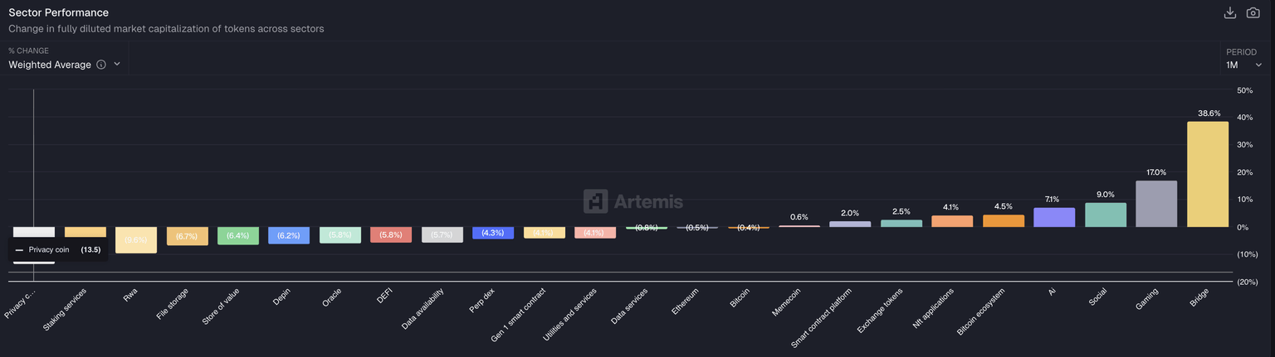Click the info icon beside Weighted Average
This screenshot has width=1275, height=357.
[101, 65]
